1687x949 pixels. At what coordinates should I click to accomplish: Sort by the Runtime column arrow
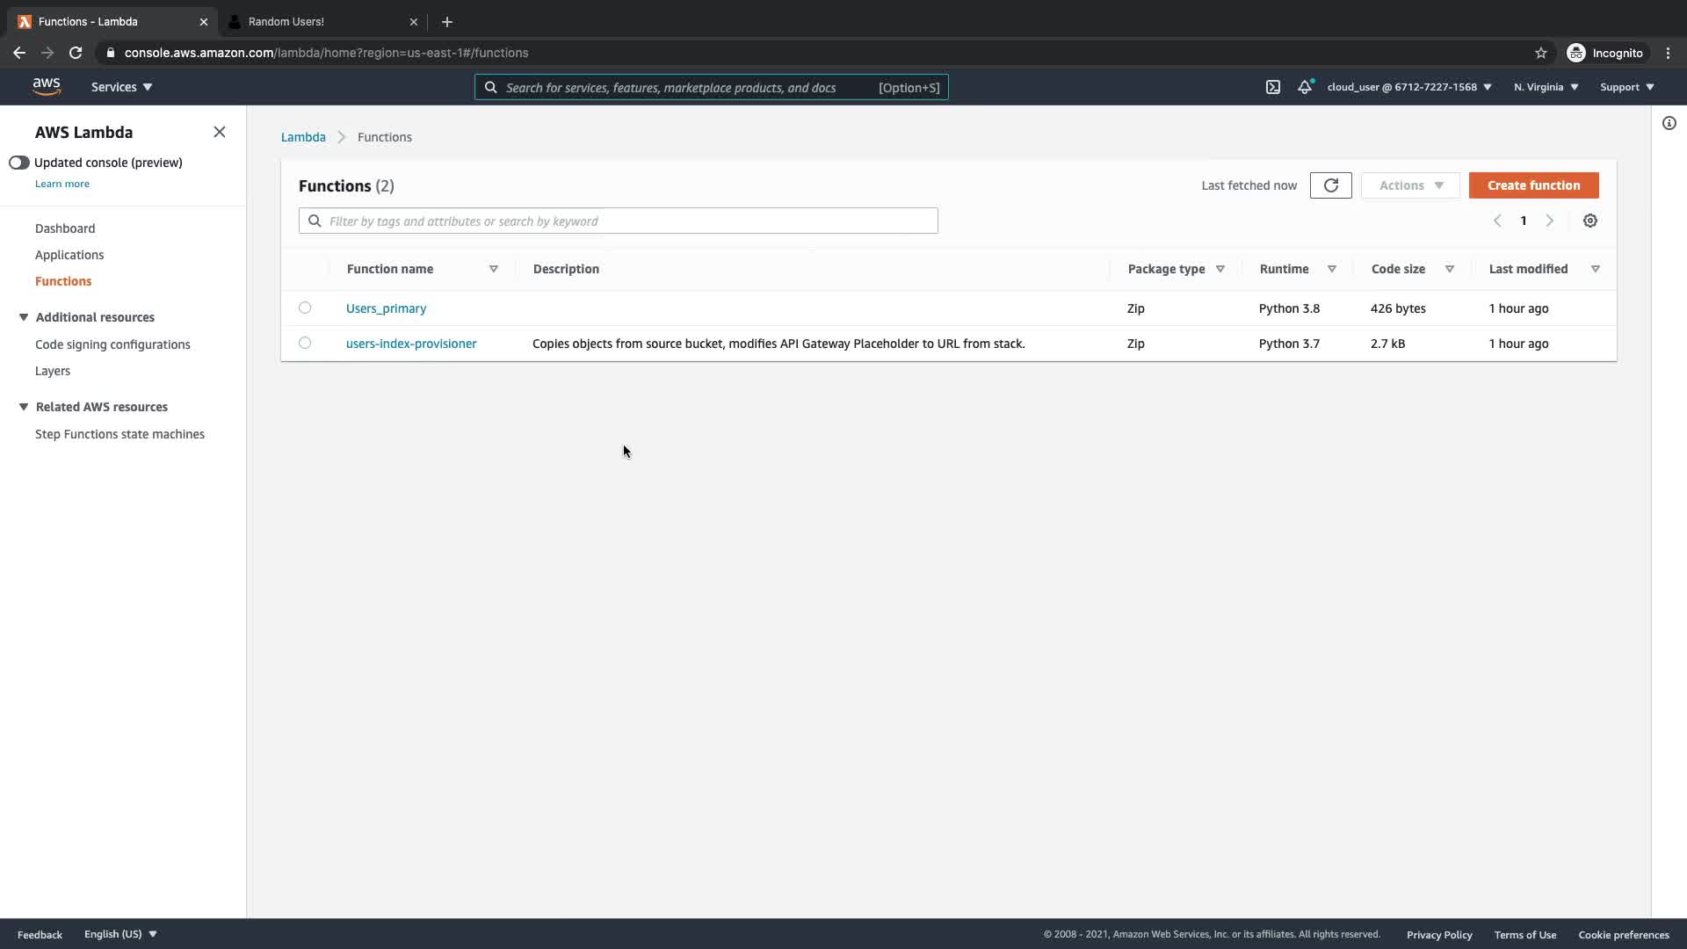1331,269
